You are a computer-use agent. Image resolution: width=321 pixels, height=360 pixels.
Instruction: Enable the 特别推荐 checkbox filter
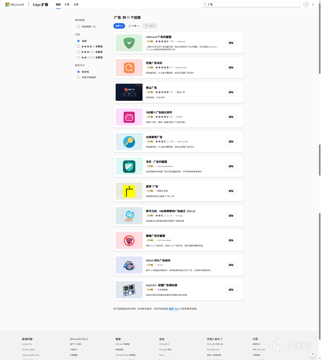[x=78, y=27]
